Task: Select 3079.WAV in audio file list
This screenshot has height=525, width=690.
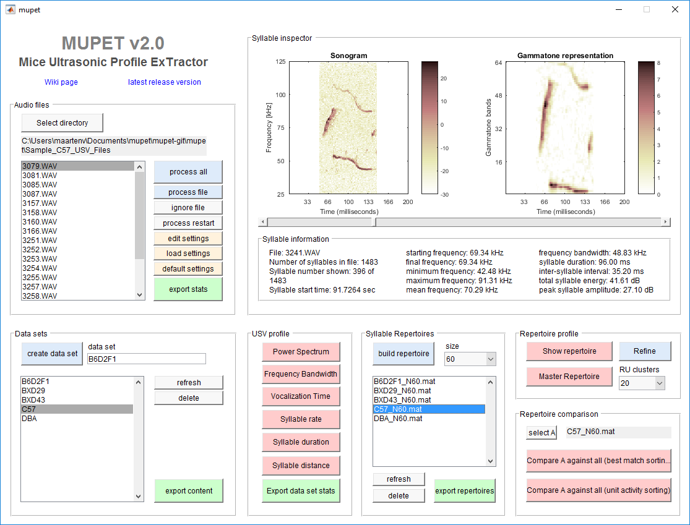Action: [77, 166]
